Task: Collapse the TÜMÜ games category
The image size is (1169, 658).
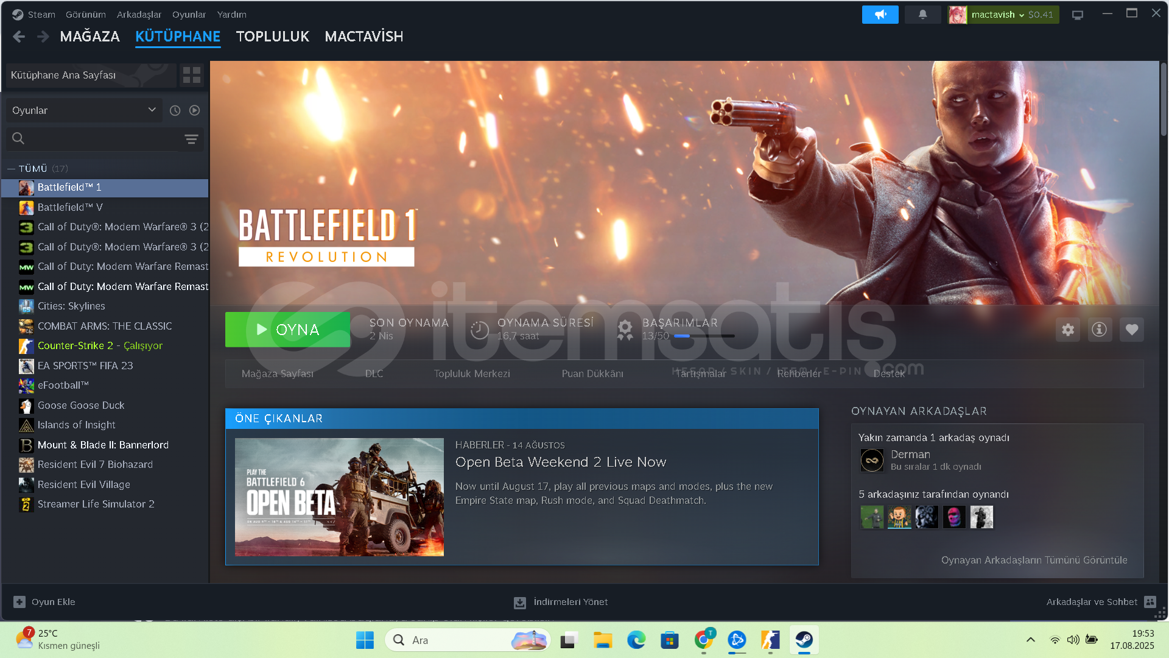Action: point(11,169)
